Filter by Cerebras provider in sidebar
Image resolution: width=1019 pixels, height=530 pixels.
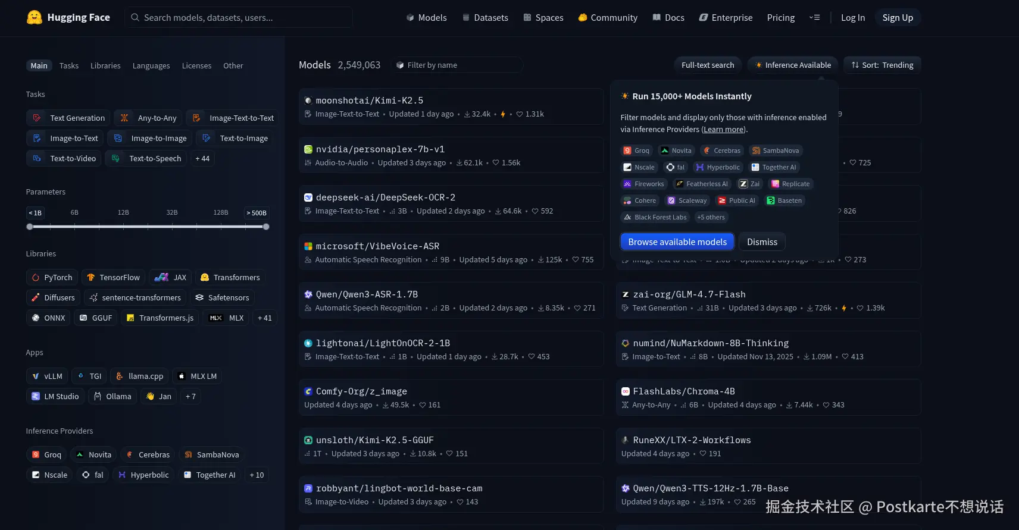tap(148, 454)
